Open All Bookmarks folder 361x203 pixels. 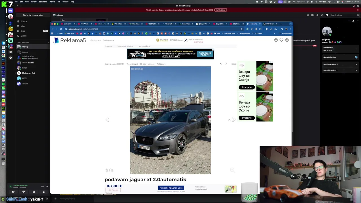click(285, 34)
